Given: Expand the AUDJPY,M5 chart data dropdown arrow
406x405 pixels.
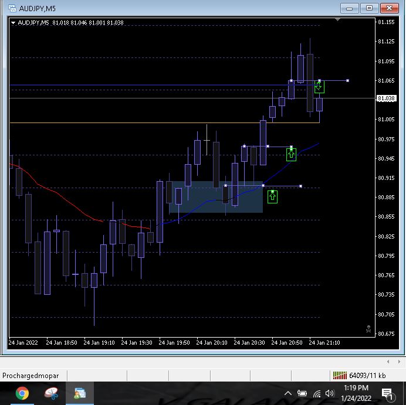Looking at the screenshot, I should pyautogui.click(x=13, y=23).
